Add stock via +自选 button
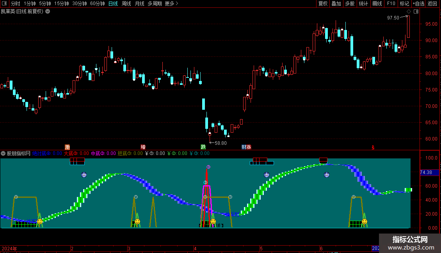 [x=418, y=4]
